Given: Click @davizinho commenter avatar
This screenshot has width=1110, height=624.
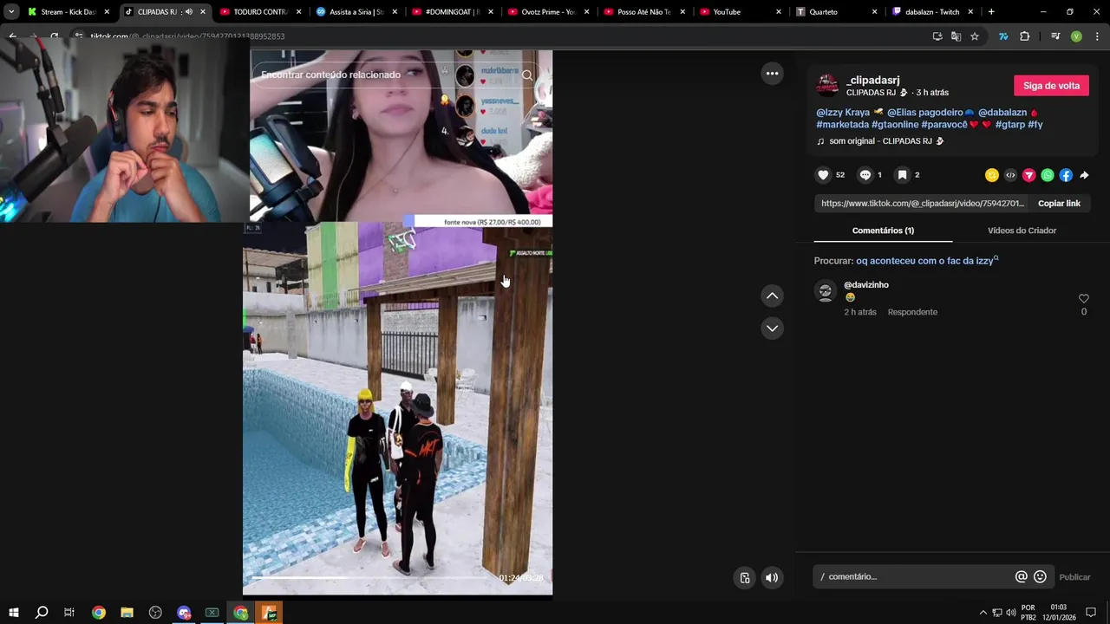Looking at the screenshot, I should click(826, 291).
